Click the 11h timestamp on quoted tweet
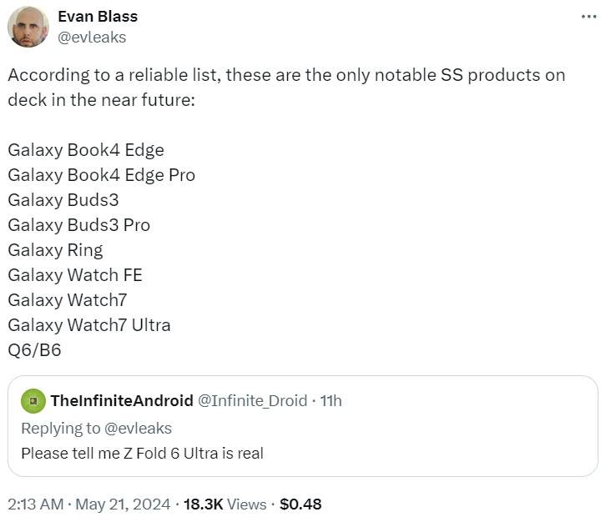The width and height of the screenshot is (606, 522). pyautogui.click(x=331, y=401)
